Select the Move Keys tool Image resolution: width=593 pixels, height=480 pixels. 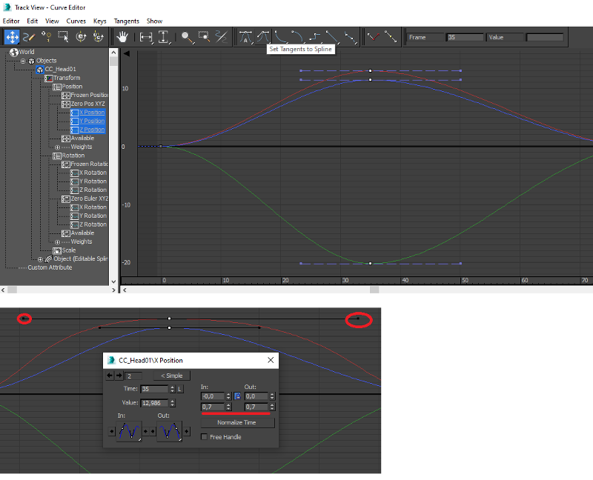[x=12, y=37]
